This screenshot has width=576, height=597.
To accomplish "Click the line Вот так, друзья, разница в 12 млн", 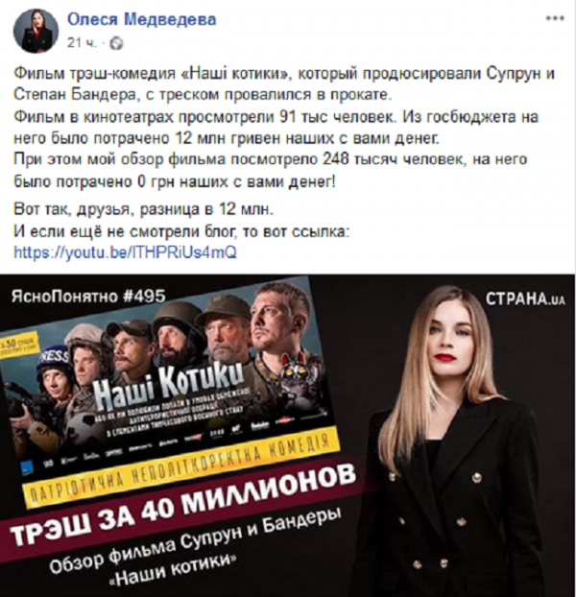I will [x=144, y=209].
